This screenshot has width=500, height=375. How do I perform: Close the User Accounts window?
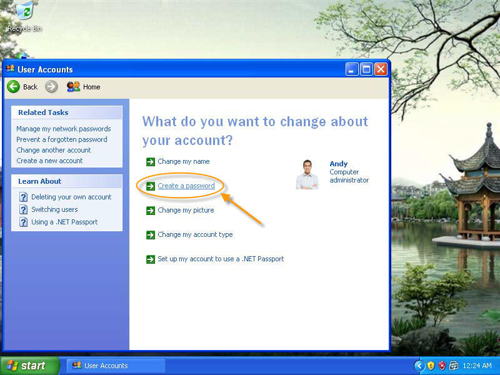click(381, 69)
